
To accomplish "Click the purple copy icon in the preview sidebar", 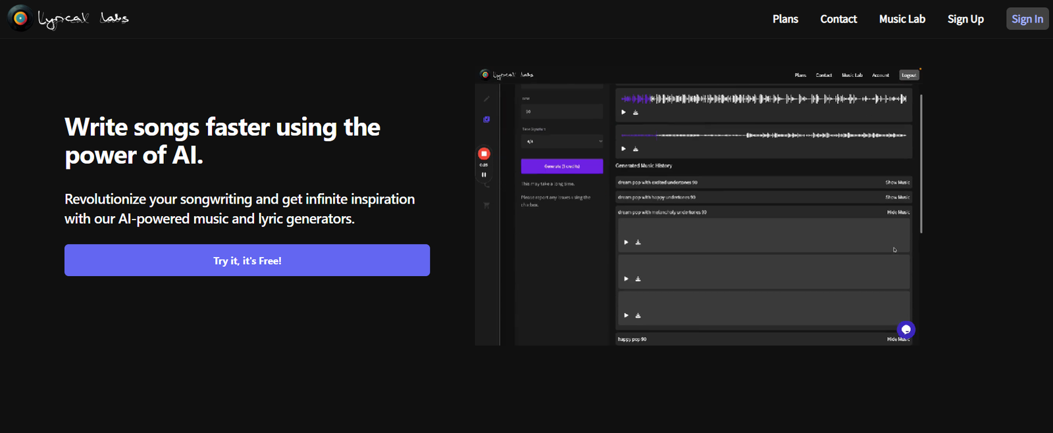I will coord(486,120).
